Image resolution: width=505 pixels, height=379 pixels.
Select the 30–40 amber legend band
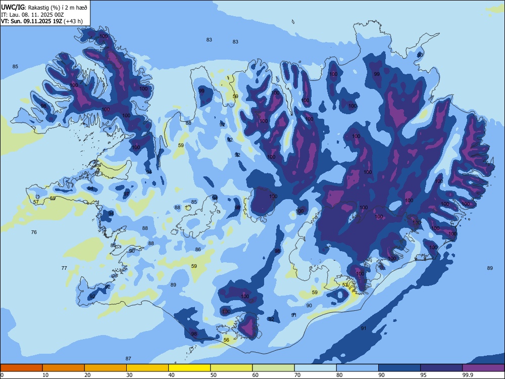[x=147, y=368]
